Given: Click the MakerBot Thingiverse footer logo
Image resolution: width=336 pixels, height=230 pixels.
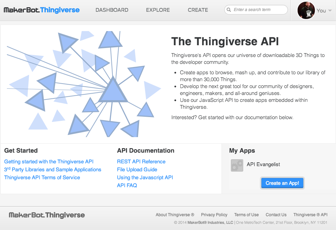Looking at the screenshot, I should [x=47, y=215].
